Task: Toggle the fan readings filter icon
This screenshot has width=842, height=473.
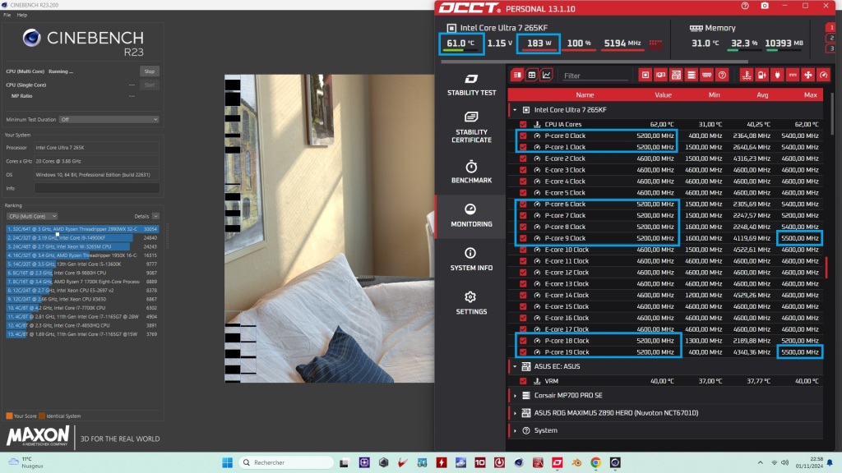Action: pyautogui.click(x=808, y=75)
